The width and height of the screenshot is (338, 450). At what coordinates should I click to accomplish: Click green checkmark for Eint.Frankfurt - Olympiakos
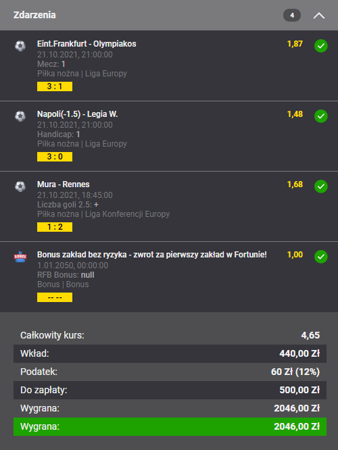321,46
